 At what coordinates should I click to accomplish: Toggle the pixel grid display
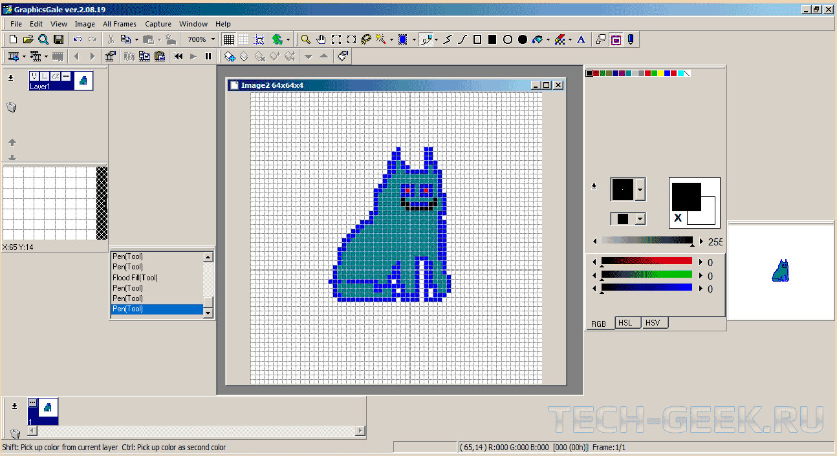(228, 39)
